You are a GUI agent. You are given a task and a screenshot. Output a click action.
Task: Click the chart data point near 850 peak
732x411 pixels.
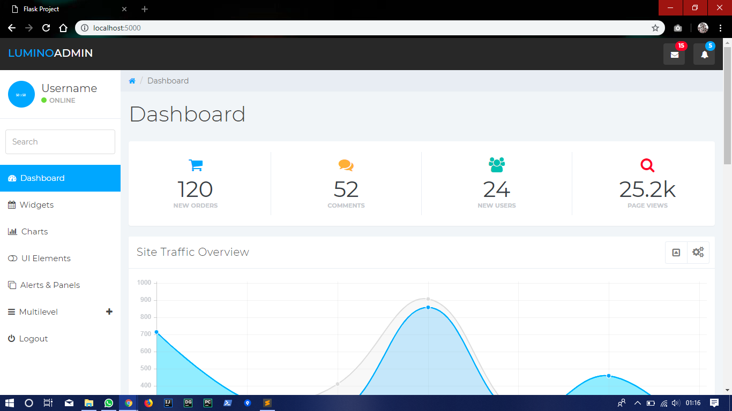[428, 307]
